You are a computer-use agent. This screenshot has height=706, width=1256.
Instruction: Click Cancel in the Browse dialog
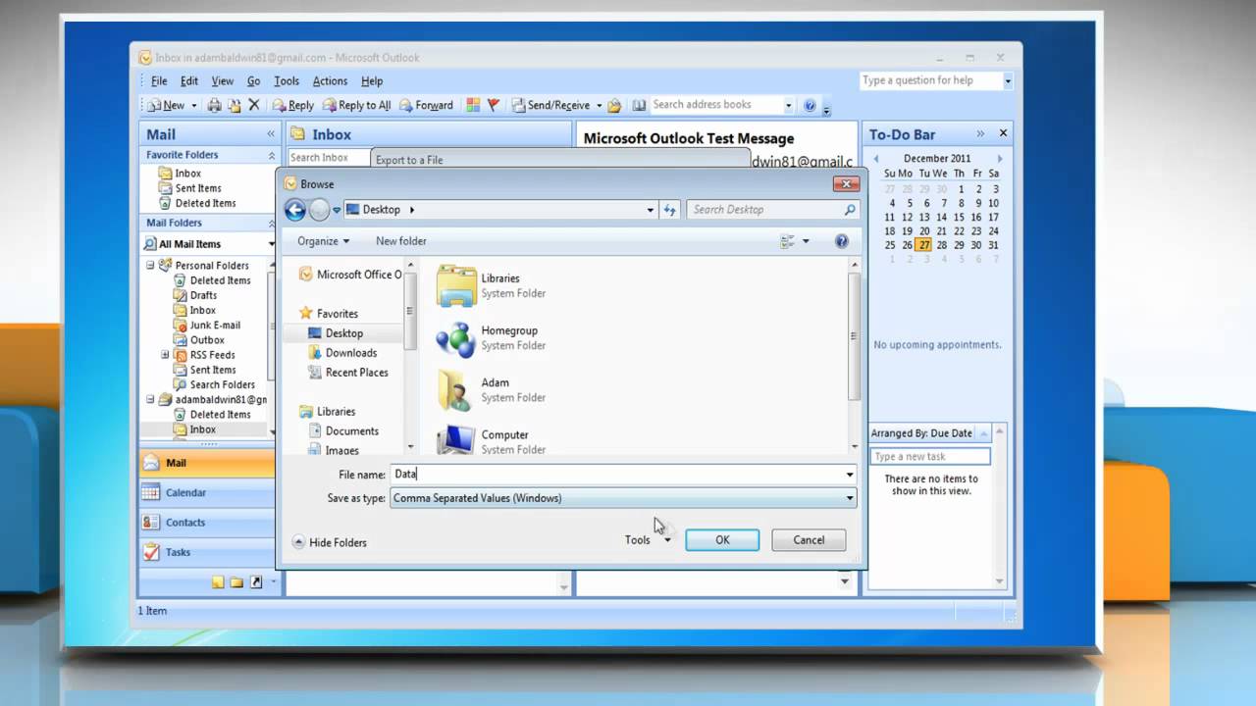coord(809,540)
